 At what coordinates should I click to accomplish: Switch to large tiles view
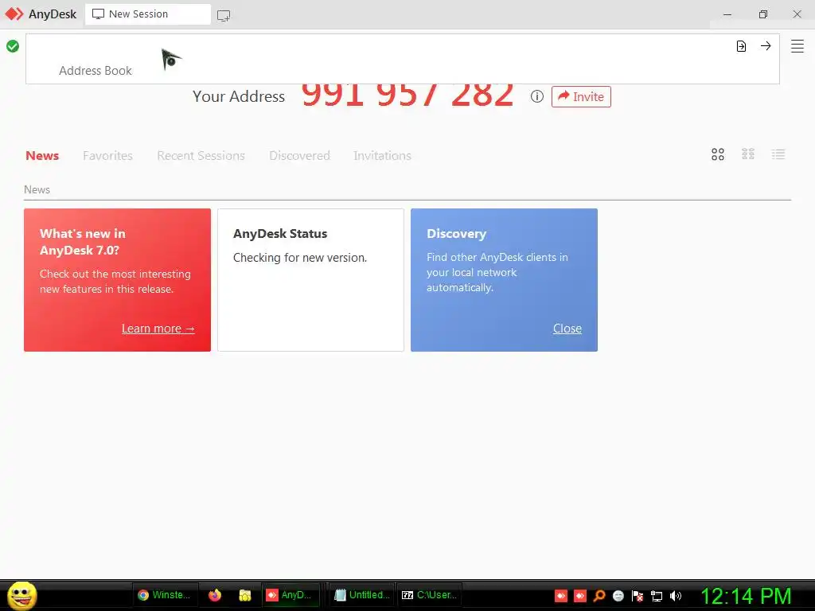[x=718, y=154]
